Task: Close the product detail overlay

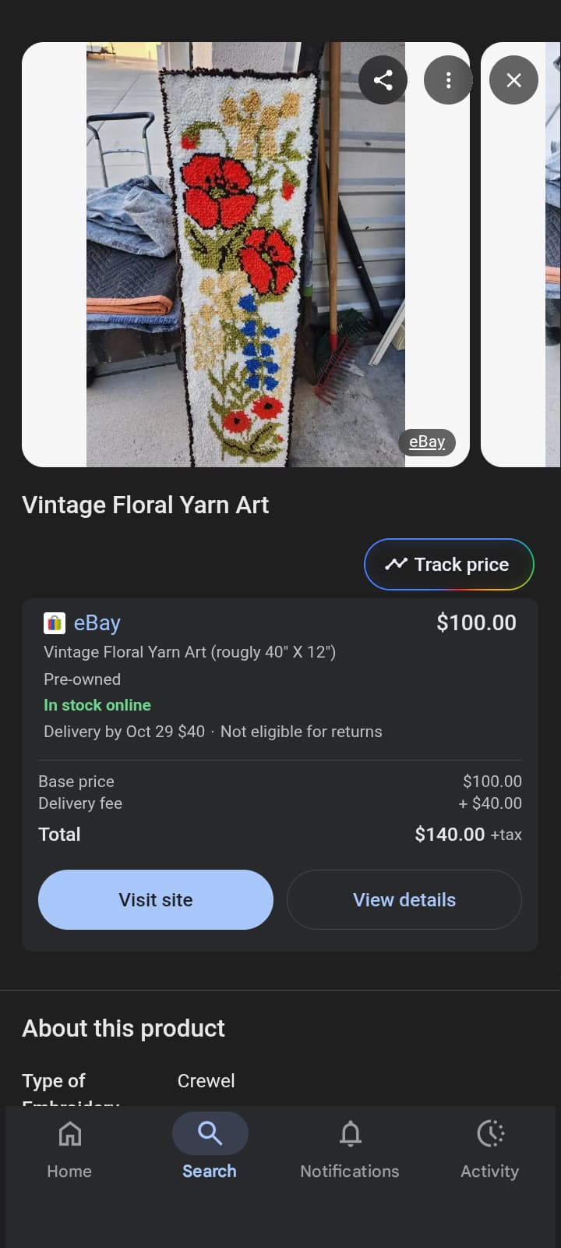Action: pyautogui.click(x=513, y=80)
